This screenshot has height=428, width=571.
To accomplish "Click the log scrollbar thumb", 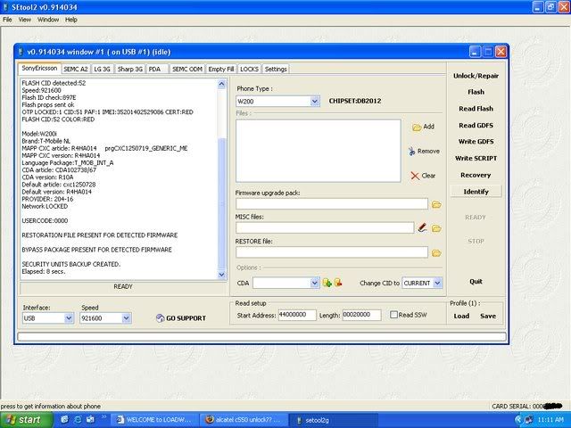I will [x=221, y=203].
